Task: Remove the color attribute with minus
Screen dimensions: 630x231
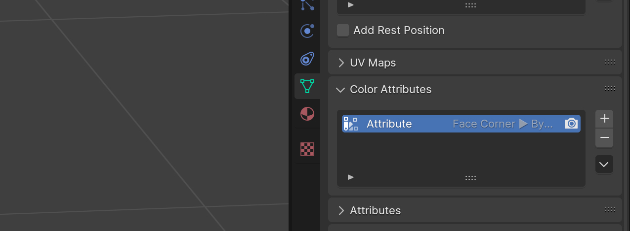Action: pos(604,138)
